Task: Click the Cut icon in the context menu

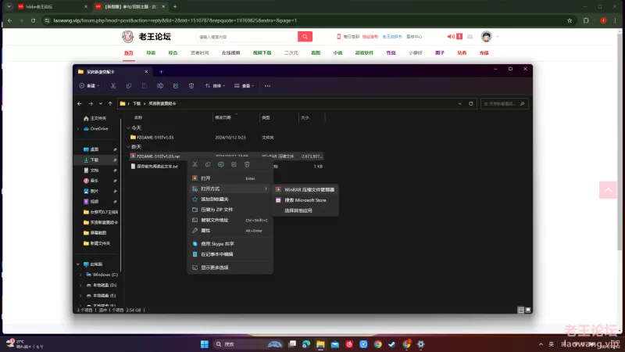Action: tap(195, 164)
